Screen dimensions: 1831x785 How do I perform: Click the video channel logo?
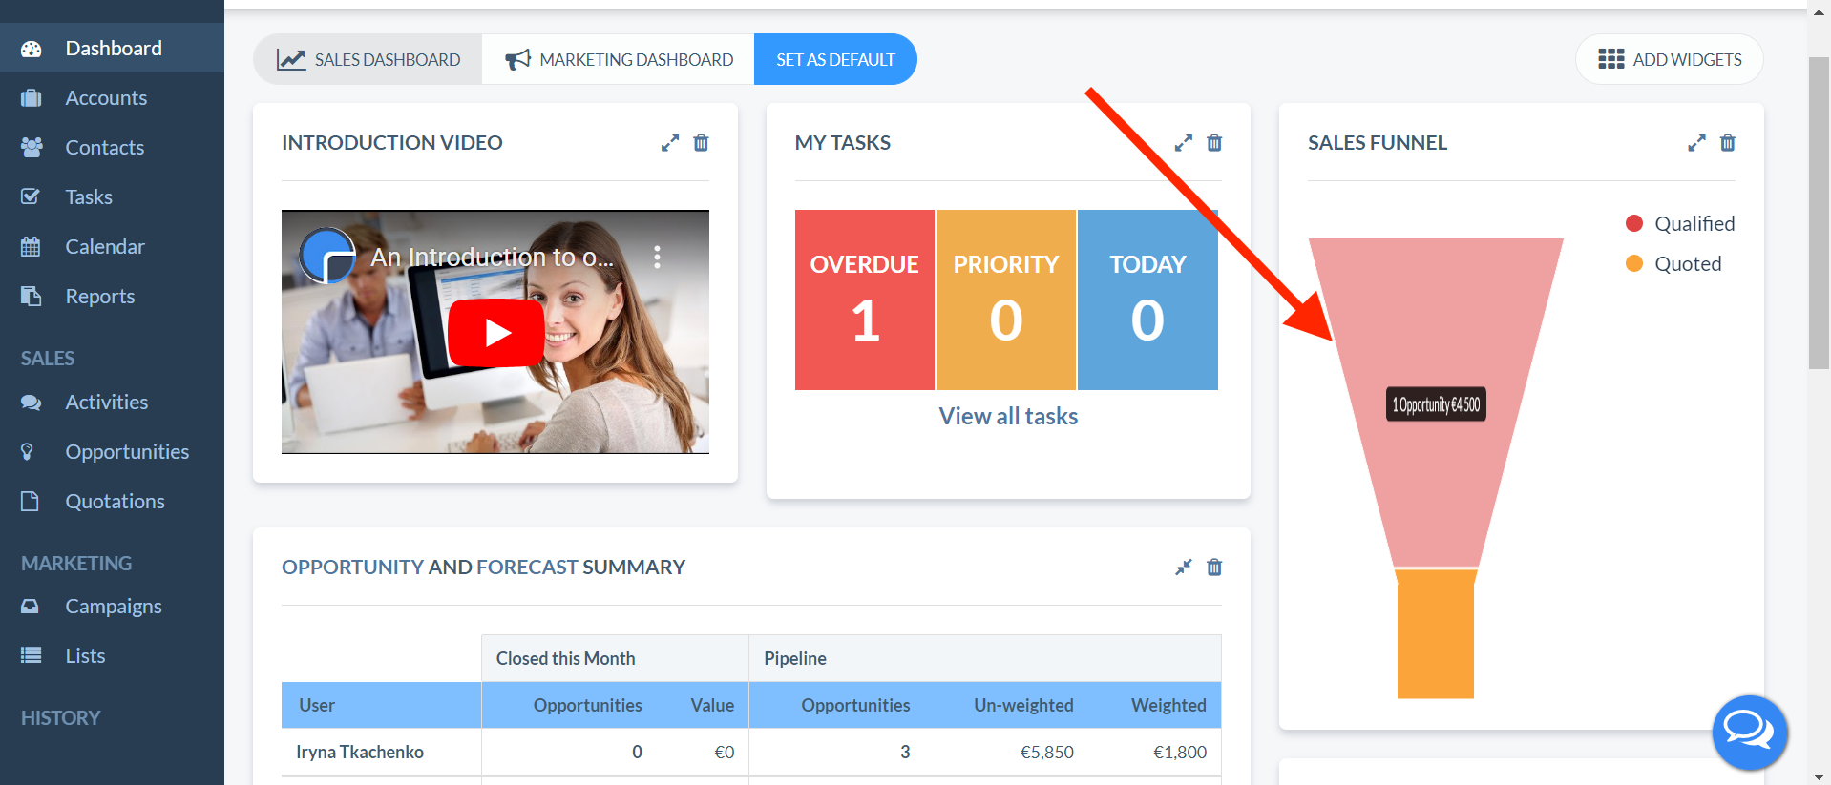tap(327, 256)
